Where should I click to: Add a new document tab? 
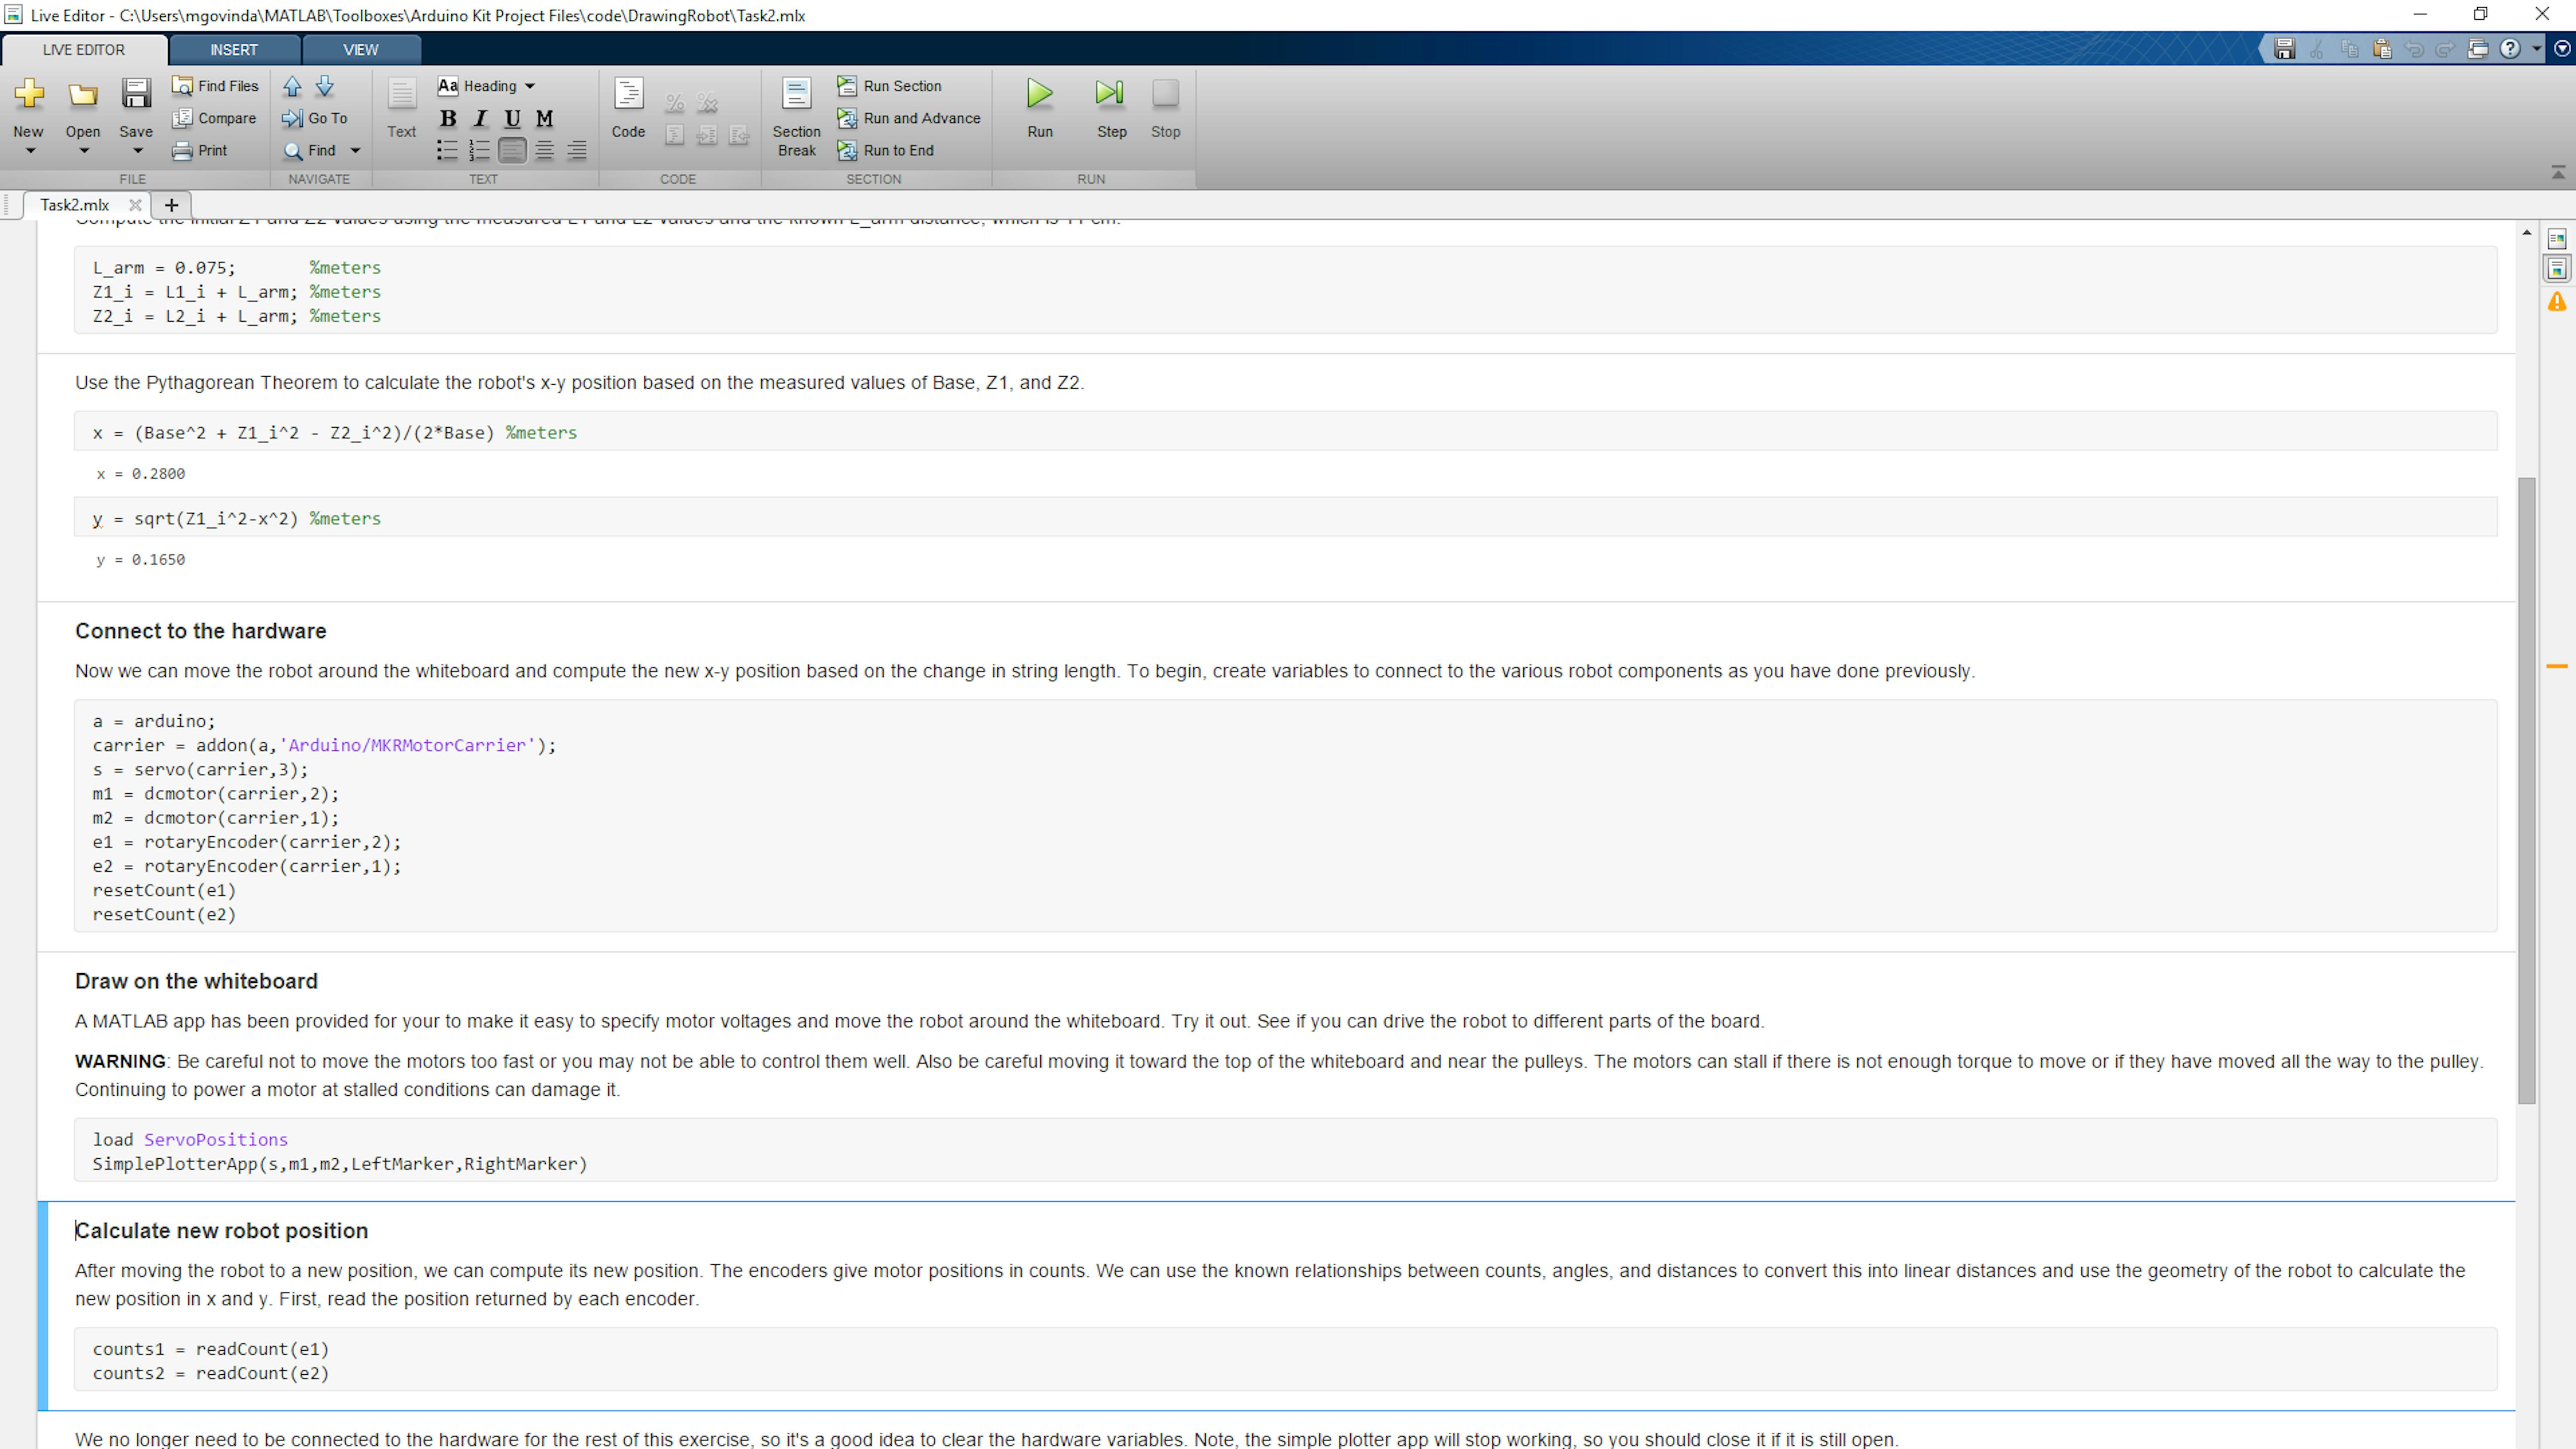171,205
